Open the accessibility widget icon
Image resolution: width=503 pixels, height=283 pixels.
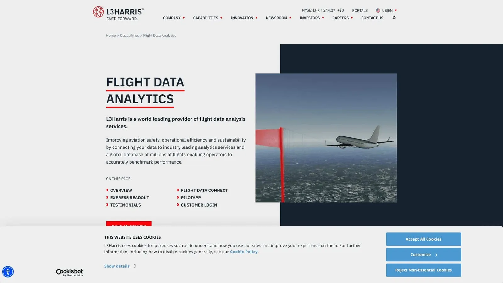(x=8, y=272)
